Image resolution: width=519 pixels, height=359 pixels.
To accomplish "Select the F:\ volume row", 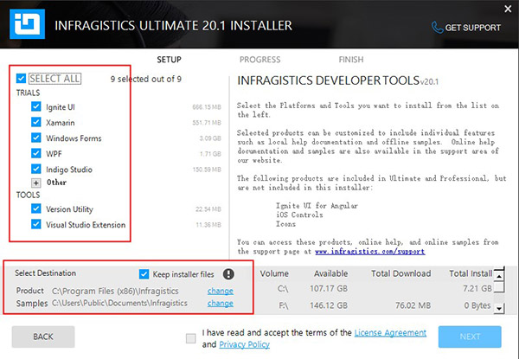I will pyautogui.click(x=375, y=305).
